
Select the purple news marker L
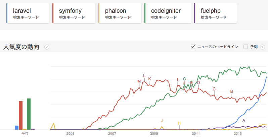pyautogui.click(x=144, y=76)
